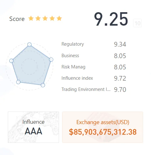
Task: Click the $85,903,675,312.38 asset amount
Action: click(x=103, y=132)
